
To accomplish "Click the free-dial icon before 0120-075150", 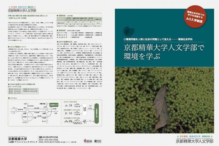I will click(x=41, y=137).
